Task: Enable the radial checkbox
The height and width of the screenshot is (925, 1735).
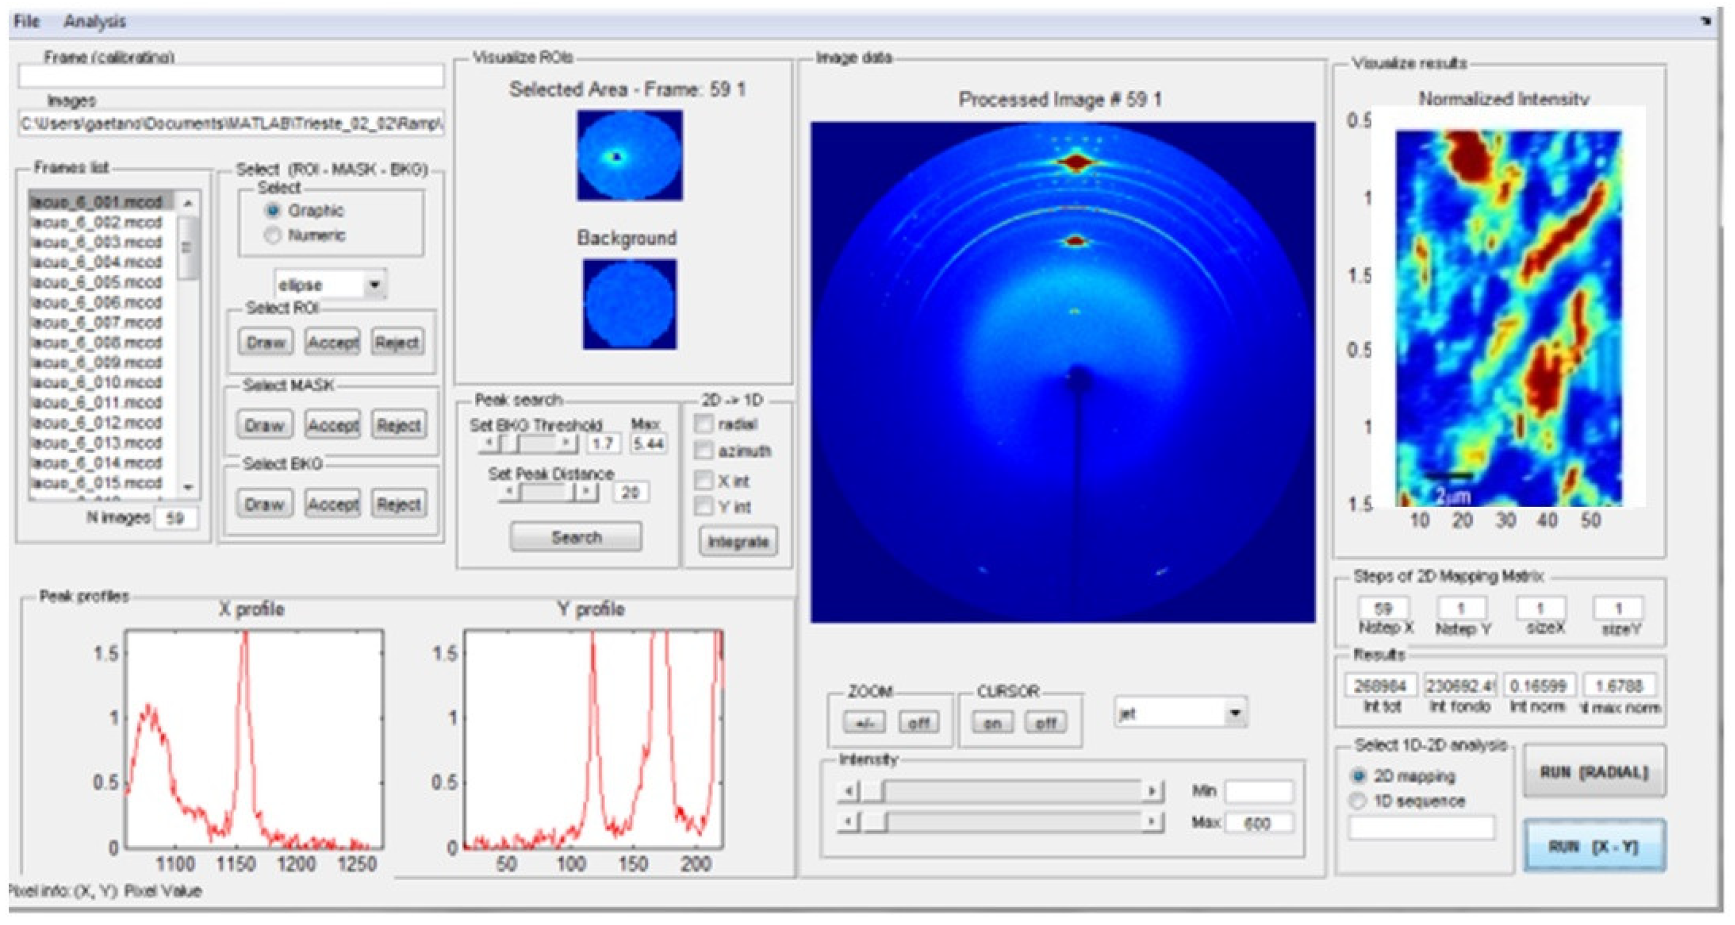Action: click(x=703, y=424)
